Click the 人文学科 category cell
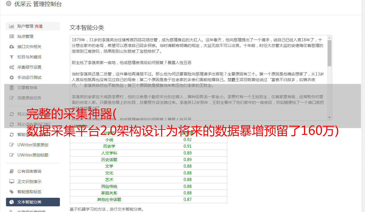Image resolution: width=365 pixels, height=212 pixels. tap(109, 153)
